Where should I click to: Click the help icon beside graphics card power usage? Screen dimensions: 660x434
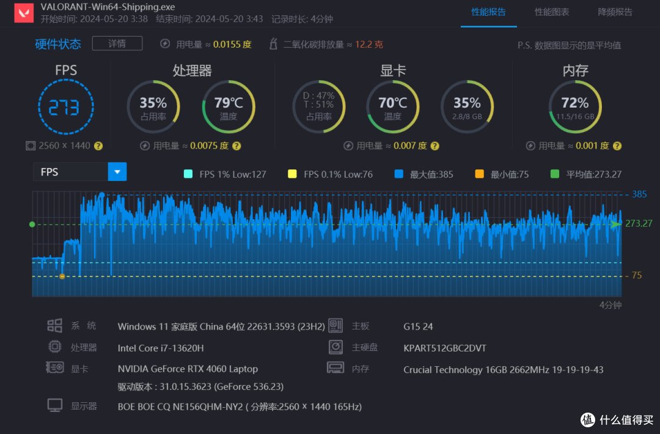(x=435, y=146)
